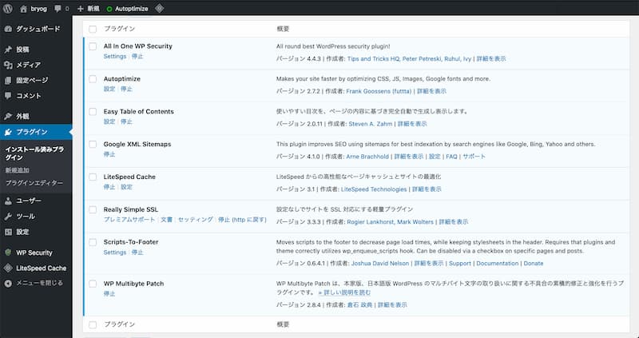The image size is (639, 338).
Task: Click 詳細を表示 for WP Multibyte Patch
Action: click(392, 305)
